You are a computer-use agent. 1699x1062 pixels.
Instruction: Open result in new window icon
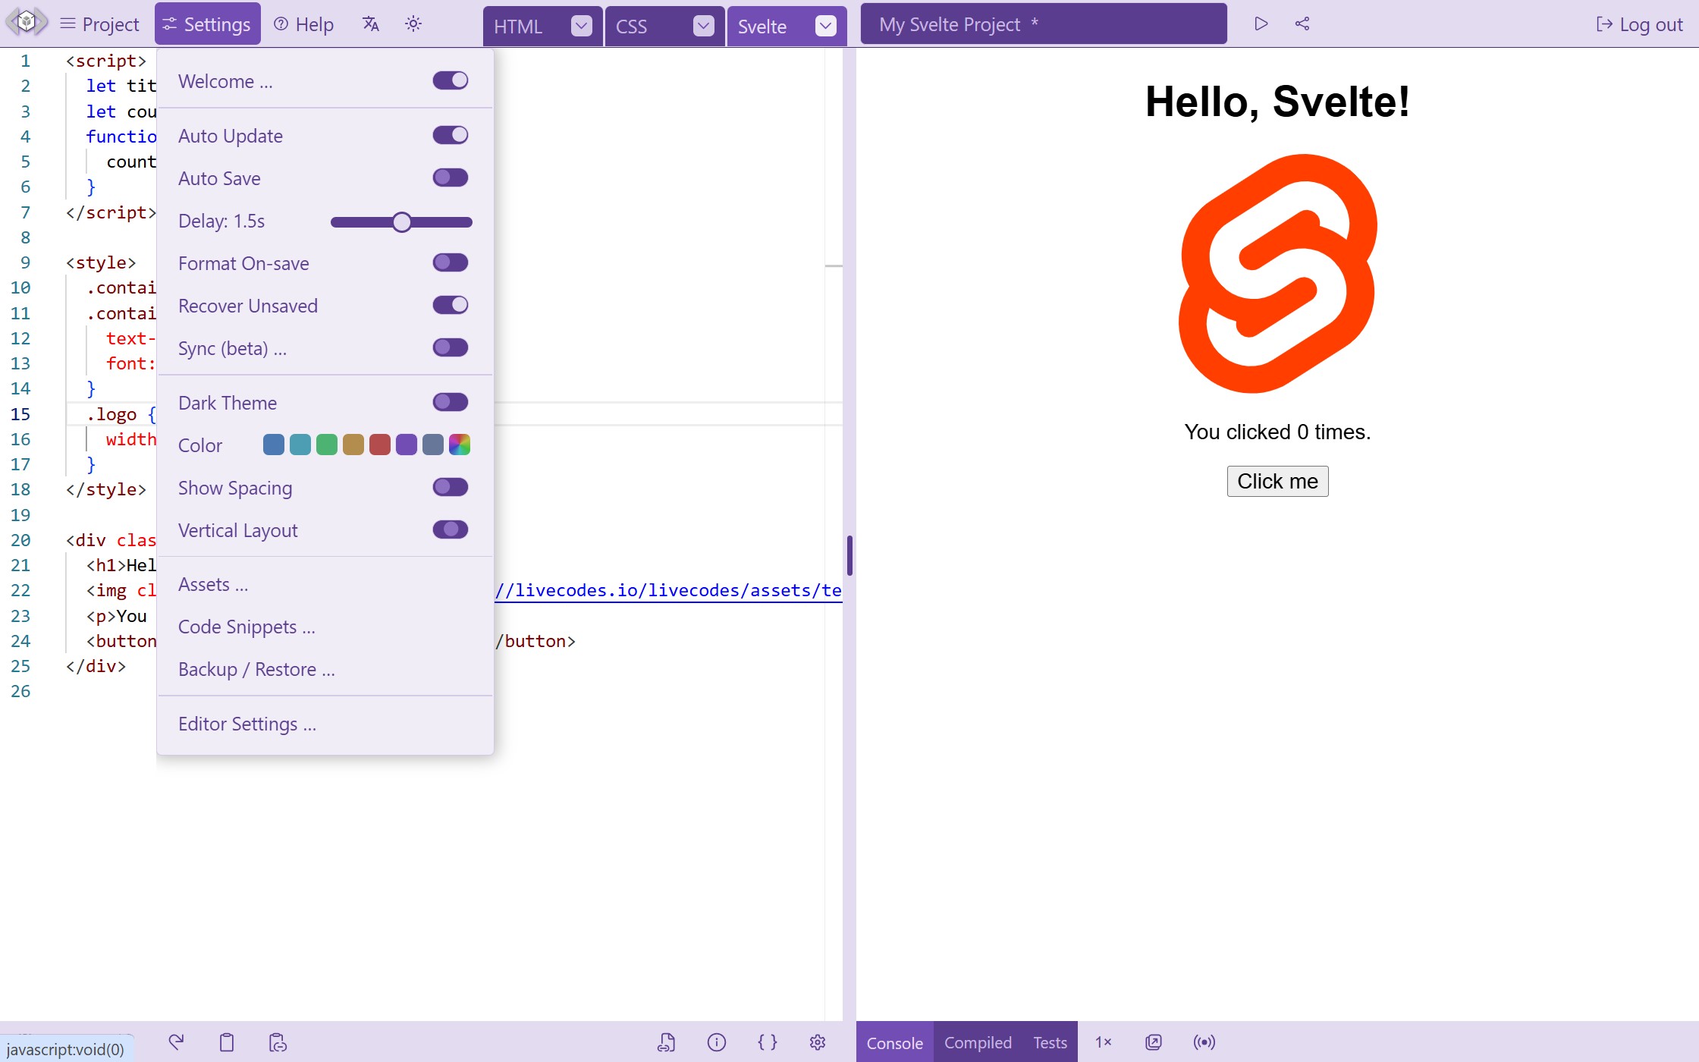[x=1153, y=1042]
